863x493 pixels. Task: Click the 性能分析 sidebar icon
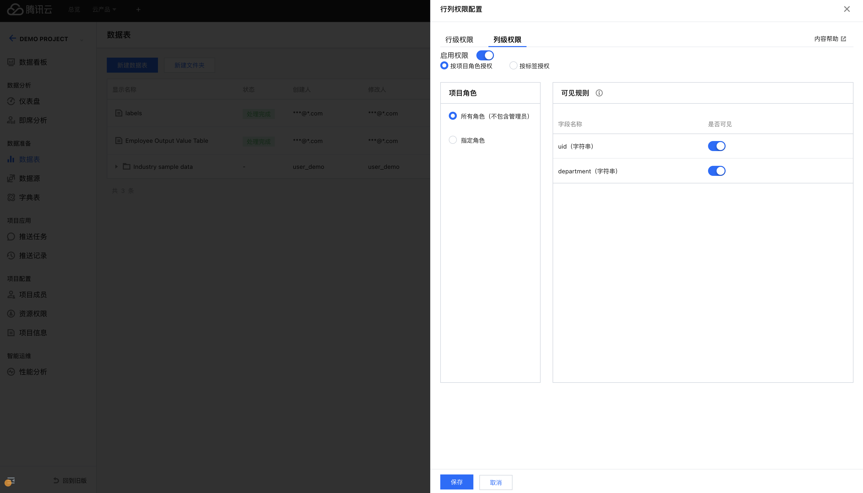11,372
